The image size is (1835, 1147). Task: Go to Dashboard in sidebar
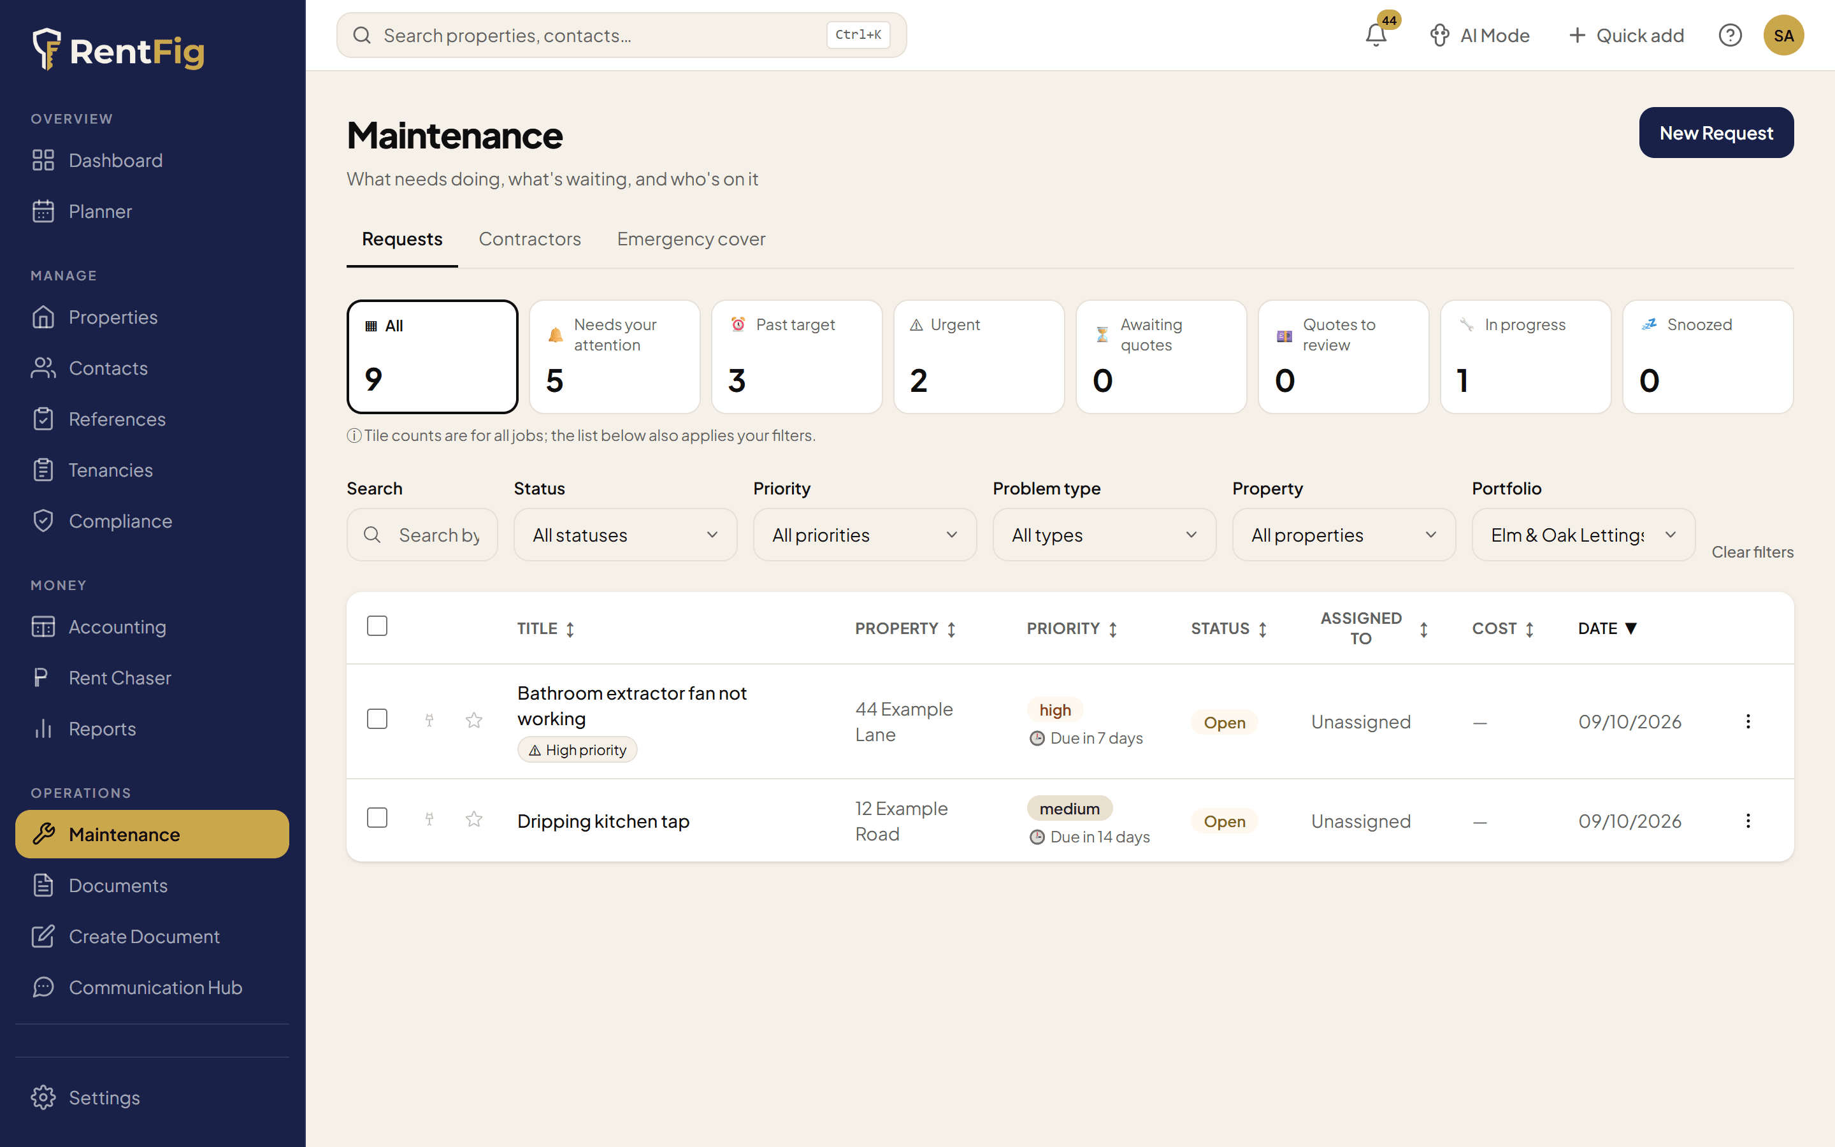[152, 160]
